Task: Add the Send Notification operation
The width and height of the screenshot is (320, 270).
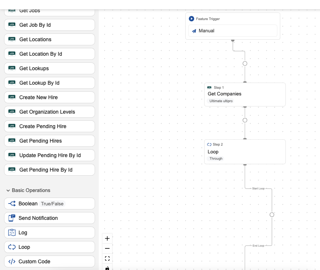Action: (x=50, y=218)
